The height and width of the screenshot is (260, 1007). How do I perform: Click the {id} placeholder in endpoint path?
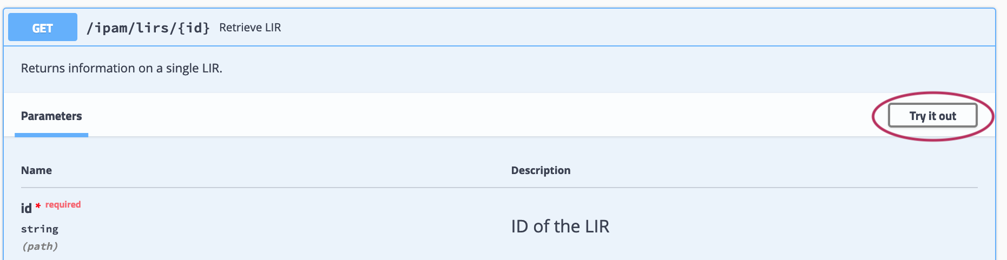tap(194, 28)
